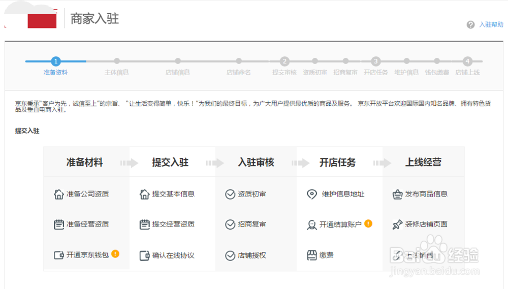Screen dimensions: 508x289
Task: Click the 提交基本信息 text
Action: (173, 194)
